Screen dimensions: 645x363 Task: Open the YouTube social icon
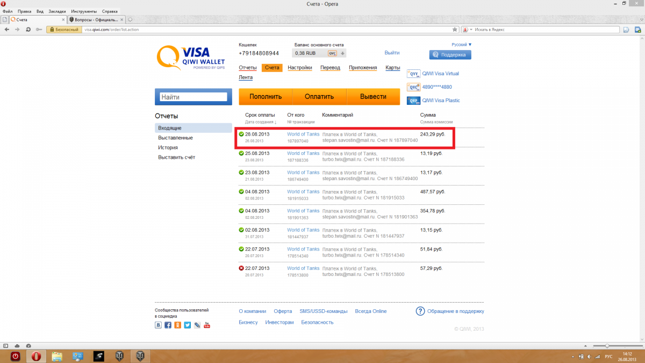point(207,325)
